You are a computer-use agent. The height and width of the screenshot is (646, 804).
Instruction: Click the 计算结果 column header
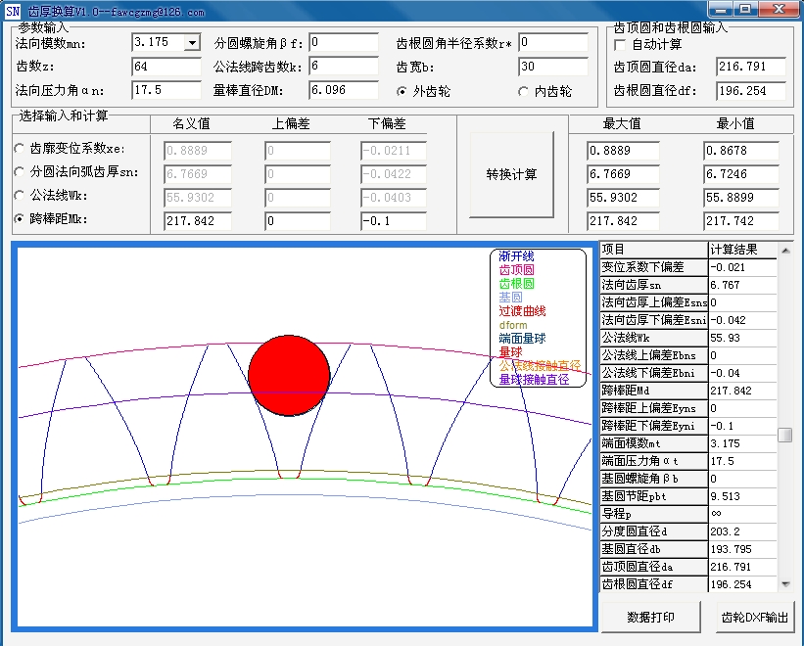coord(742,250)
